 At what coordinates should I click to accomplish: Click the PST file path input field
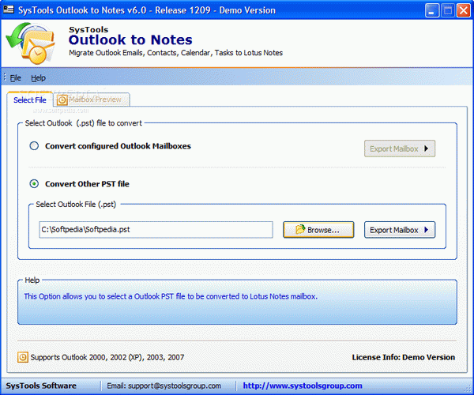[x=156, y=230]
